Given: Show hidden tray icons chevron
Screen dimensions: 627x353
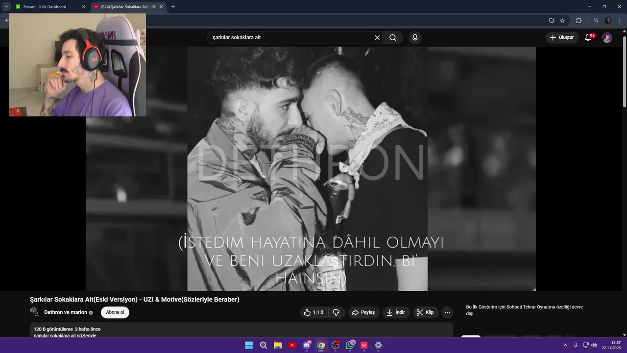Looking at the screenshot, I should tap(565, 345).
